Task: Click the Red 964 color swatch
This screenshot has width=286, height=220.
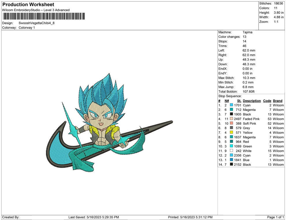Action: tap(231, 141)
